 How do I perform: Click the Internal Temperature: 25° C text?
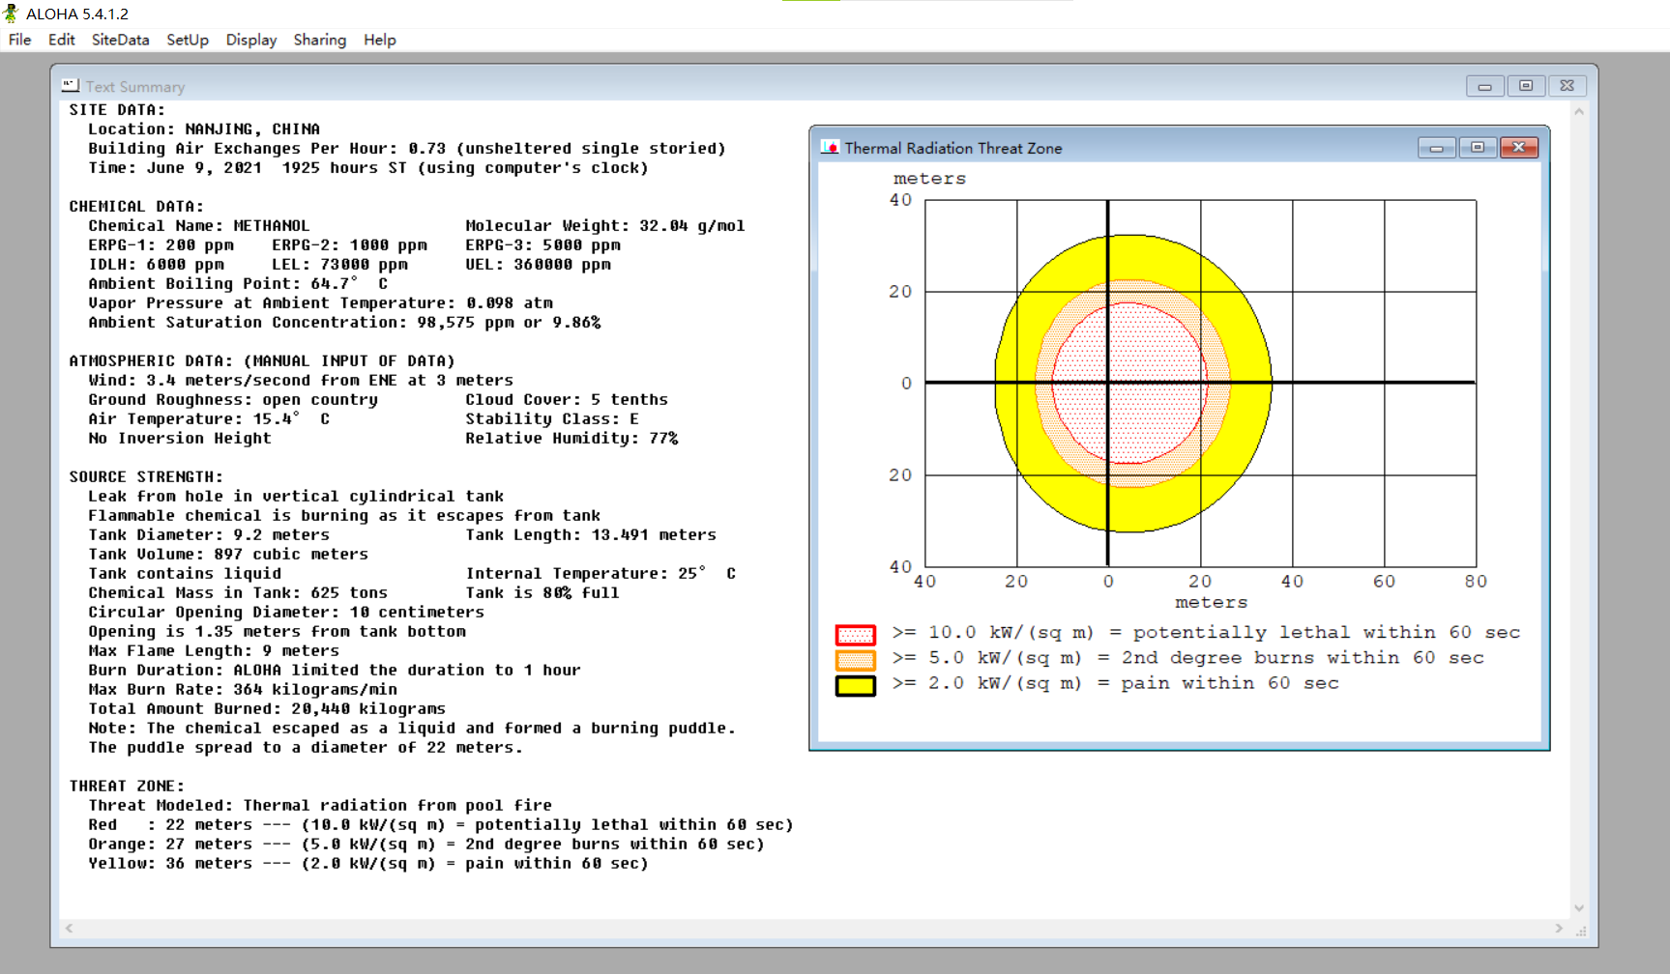(601, 574)
